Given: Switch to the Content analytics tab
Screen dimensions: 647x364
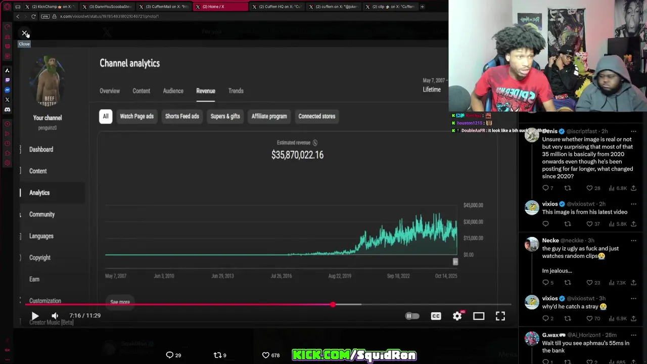Looking at the screenshot, I should (141, 91).
